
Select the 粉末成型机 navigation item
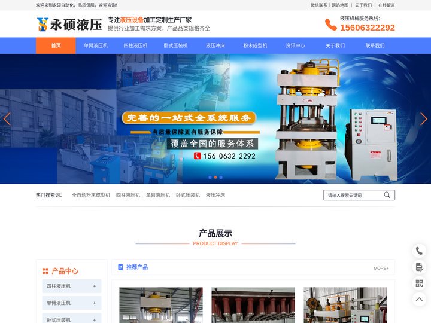coord(255,45)
